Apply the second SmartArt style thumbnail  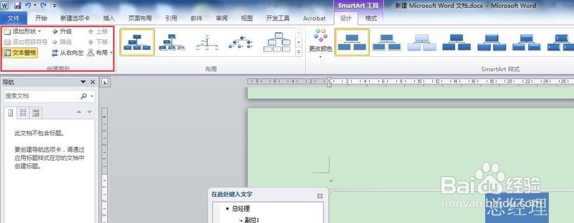386,42
